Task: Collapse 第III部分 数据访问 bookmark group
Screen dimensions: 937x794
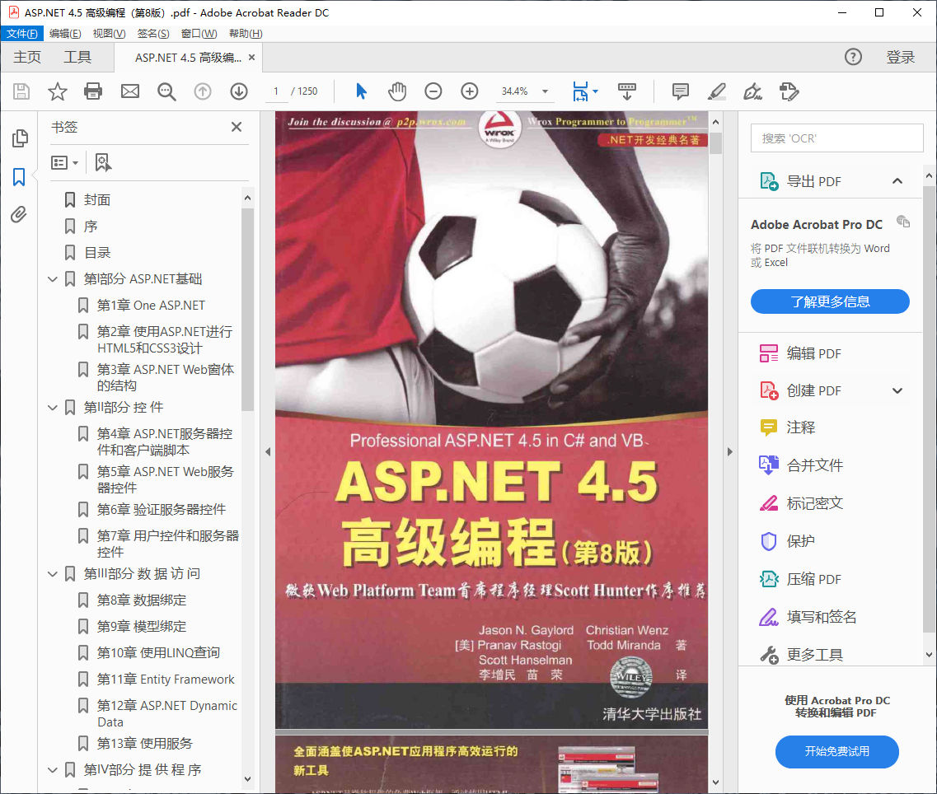Action: tap(53, 574)
